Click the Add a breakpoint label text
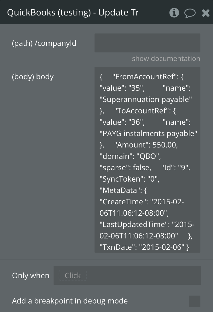 [x=70, y=301]
